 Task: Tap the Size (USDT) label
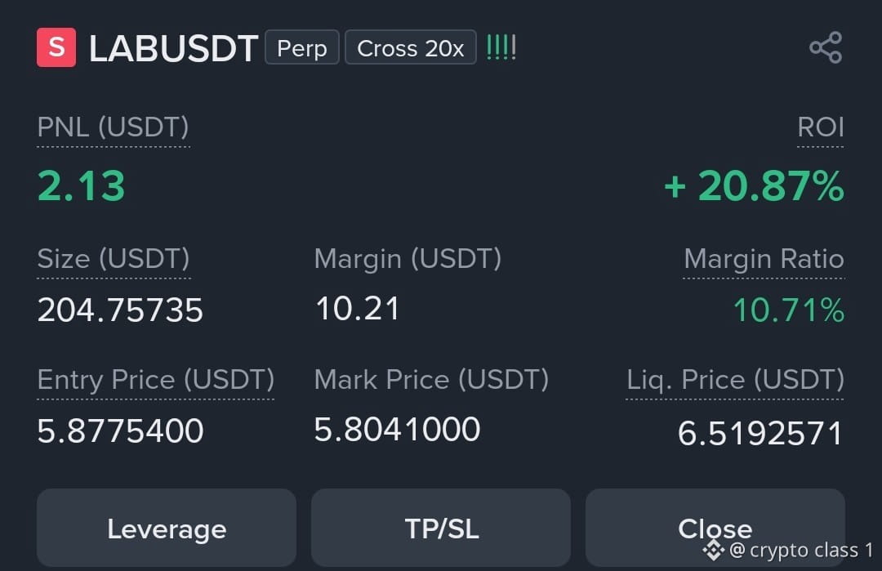(x=114, y=259)
